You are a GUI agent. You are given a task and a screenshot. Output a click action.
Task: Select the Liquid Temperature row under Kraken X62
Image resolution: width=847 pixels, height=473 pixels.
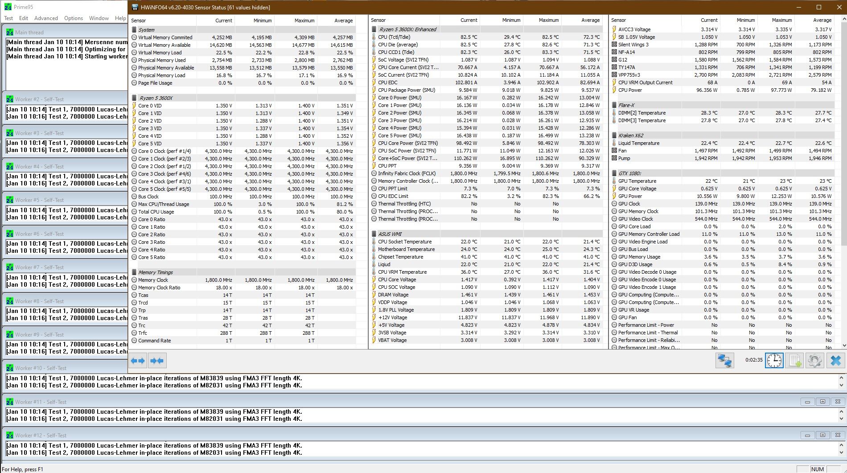tap(722, 143)
